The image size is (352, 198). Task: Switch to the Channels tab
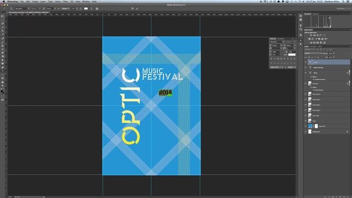coord(313,46)
